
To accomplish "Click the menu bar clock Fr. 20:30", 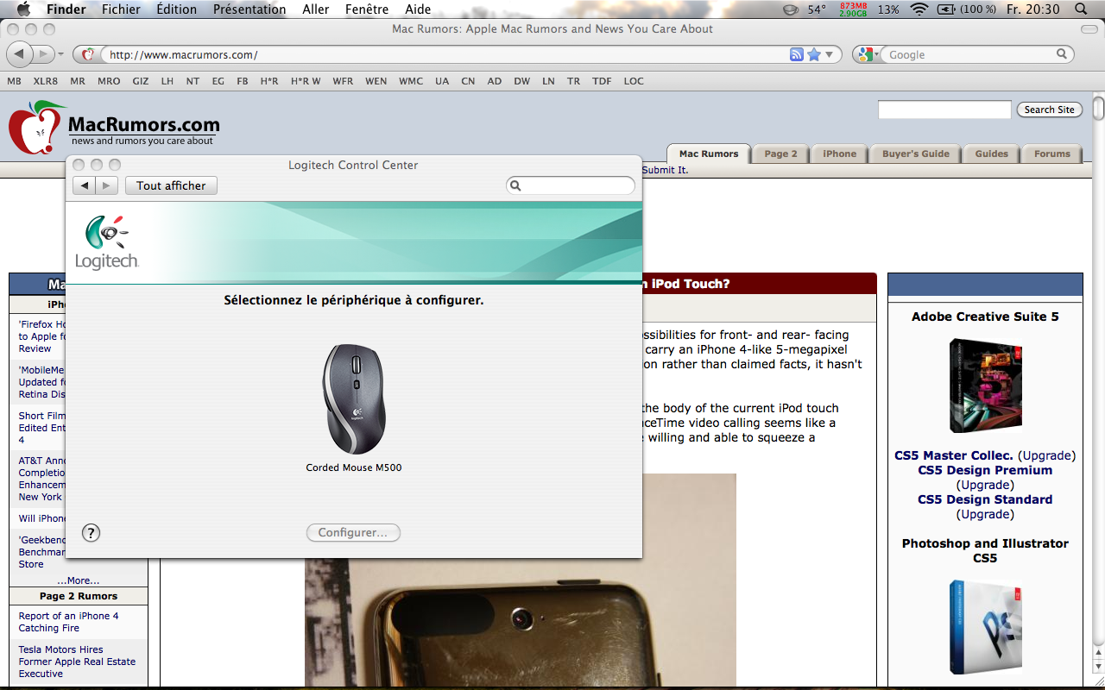I will click(x=1032, y=9).
